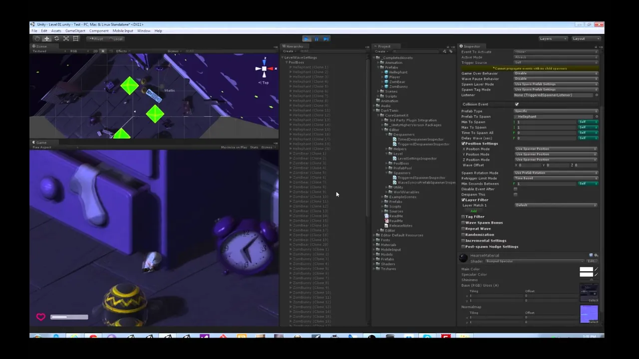
Task: Enable the Randomization checkbox
Action: (463, 235)
